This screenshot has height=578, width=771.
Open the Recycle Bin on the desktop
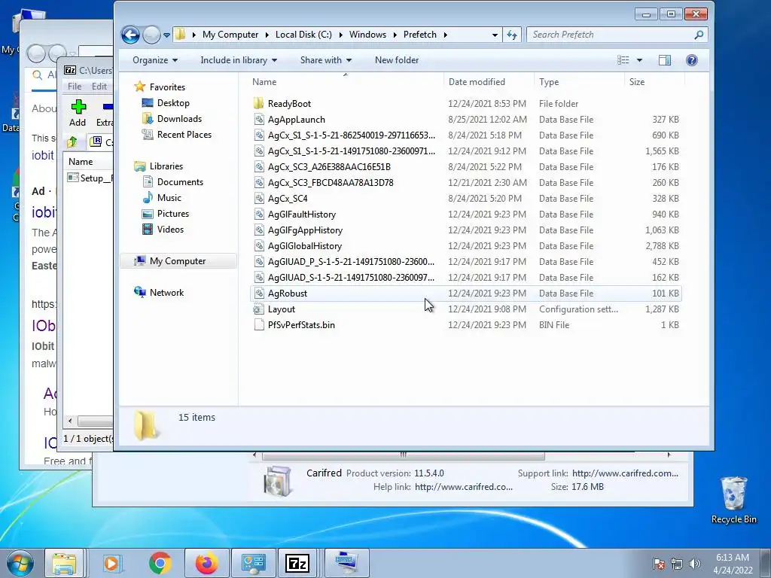[733, 500]
